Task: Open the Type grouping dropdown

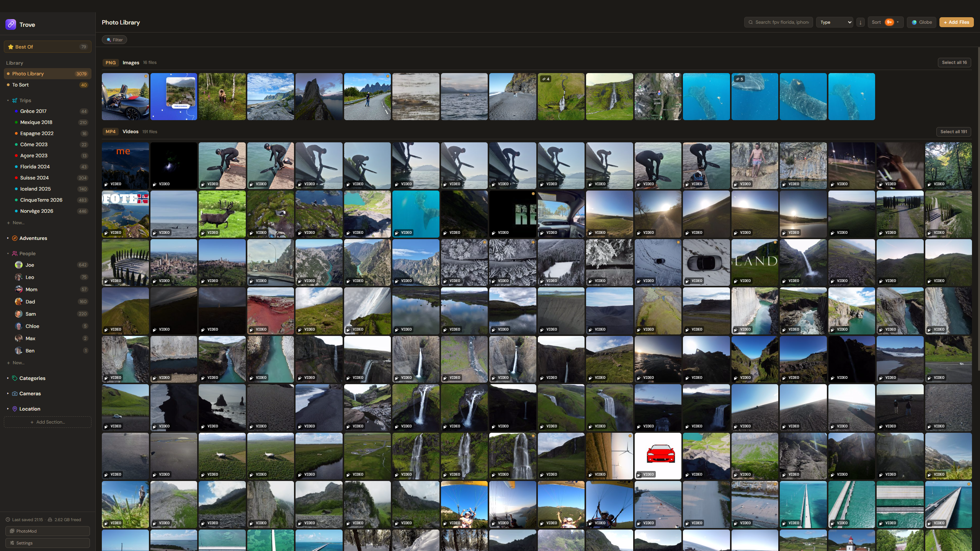Action: click(x=835, y=22)
